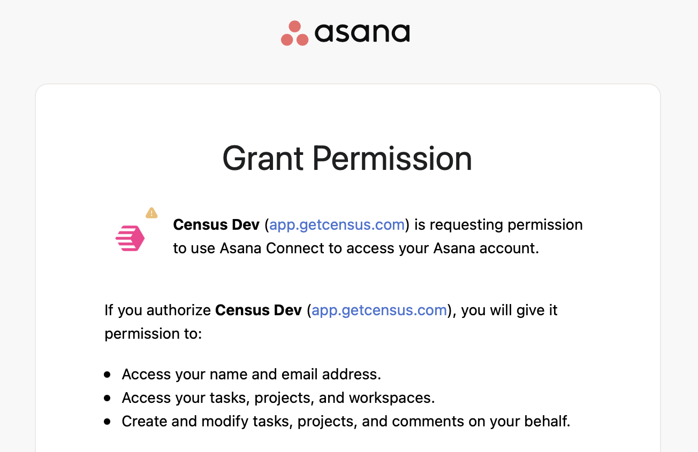Click bullet dot before Create and modify item
This screenshot has width=698, height=452.
click(108, 422)
